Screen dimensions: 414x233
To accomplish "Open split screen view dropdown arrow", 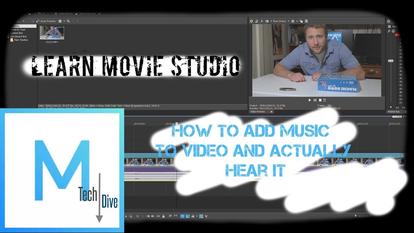I will [271, 21].
